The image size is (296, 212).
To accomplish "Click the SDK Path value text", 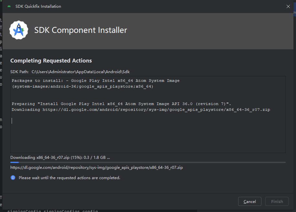I will point(80,72).
